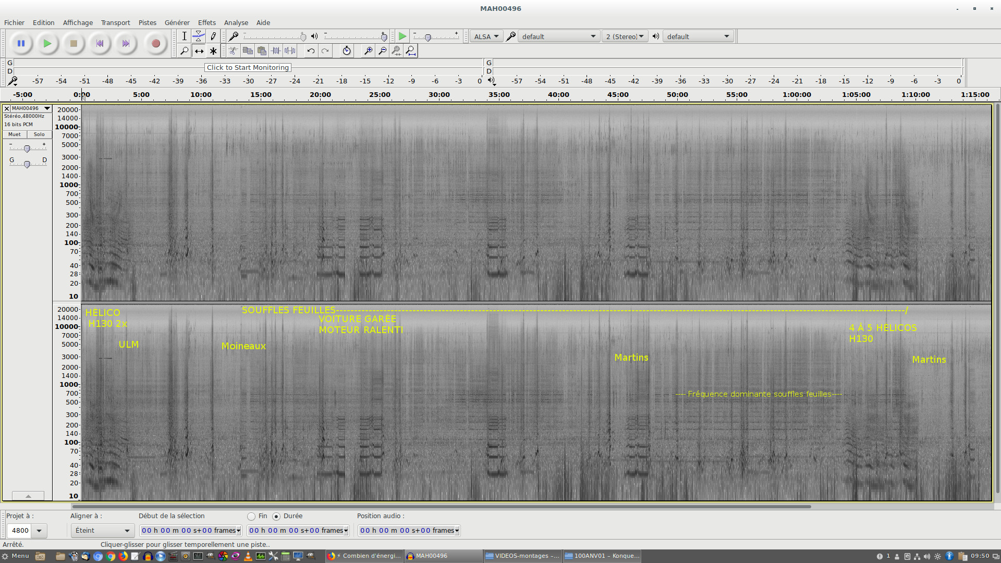Select the Durée radio button
The image size is (1001, 563).
tap(276, 516)
